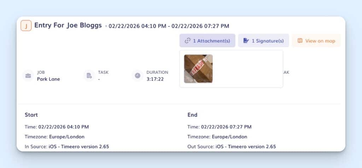Click the signature pen icon
Image resolution: width=362 pixels, height=168 pixels.
246,41
